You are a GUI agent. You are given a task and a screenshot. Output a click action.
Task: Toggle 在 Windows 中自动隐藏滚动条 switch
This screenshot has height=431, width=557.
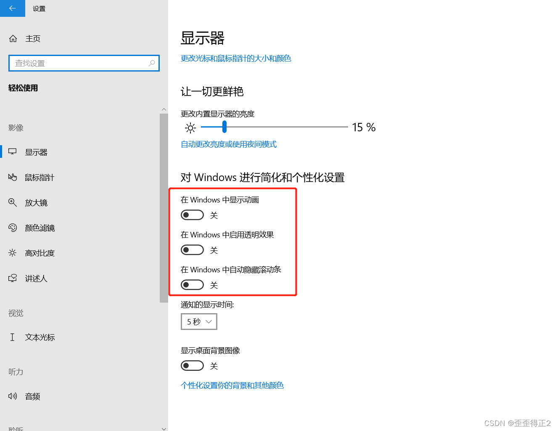click(192, 285)
